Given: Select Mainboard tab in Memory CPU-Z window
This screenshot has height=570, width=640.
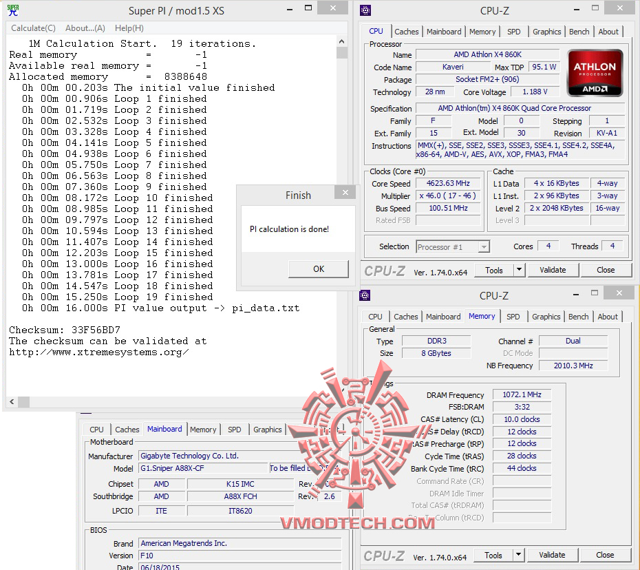Looking at the screenshot, I should click(443, 317).
